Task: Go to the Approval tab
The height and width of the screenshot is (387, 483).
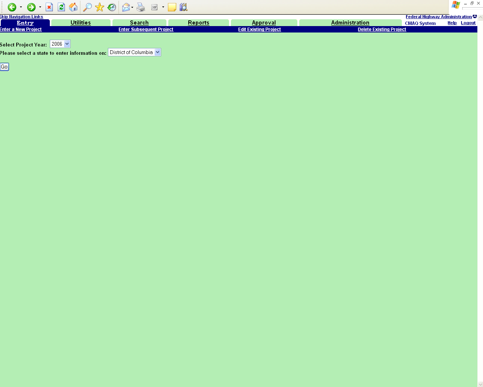Action: click(264, 23)
